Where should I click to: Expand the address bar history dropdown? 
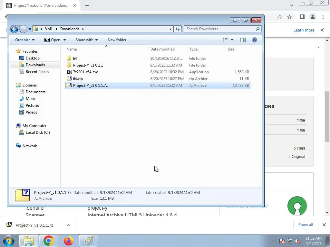[x=170, y=29]
